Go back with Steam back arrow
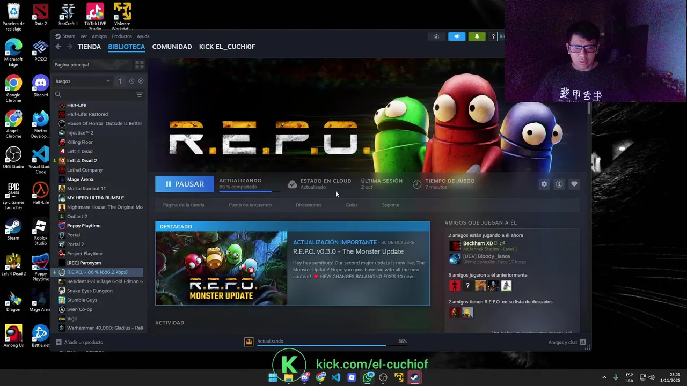The height and width of the screenshot is (386, 687). pyautogui.click(x=59, y=47)
